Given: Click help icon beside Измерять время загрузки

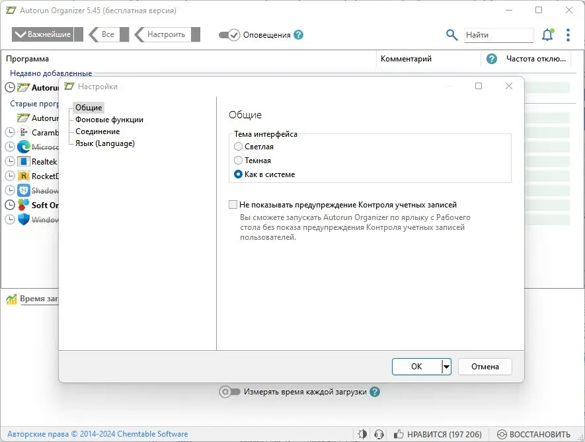Looking at the screenshot, I should coord(375,392).
